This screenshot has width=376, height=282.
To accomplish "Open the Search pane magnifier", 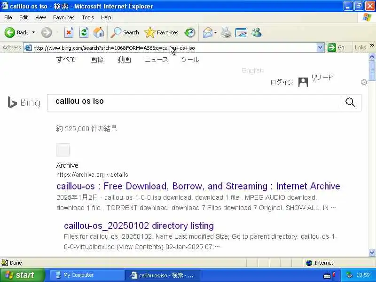I will 116,32.
